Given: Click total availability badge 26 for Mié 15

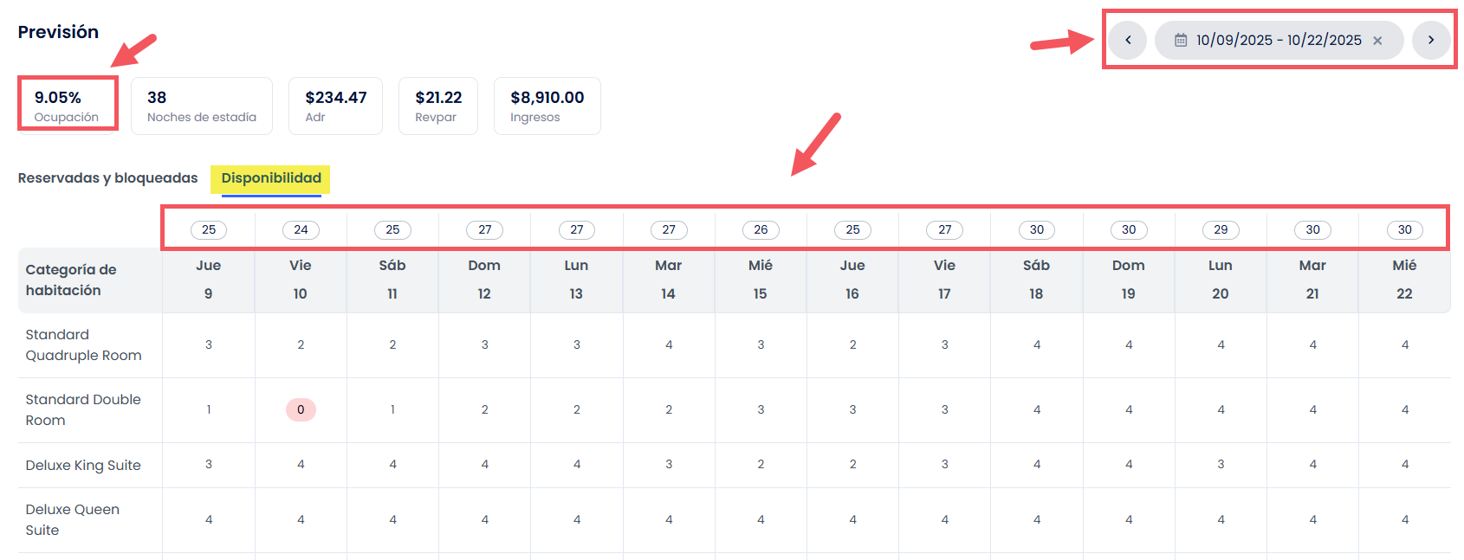Looking at the screenshot, I should click(761, 229).
